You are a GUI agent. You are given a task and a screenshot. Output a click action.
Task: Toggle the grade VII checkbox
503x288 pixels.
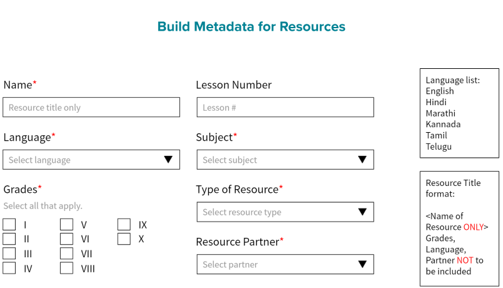pos(66,253)
